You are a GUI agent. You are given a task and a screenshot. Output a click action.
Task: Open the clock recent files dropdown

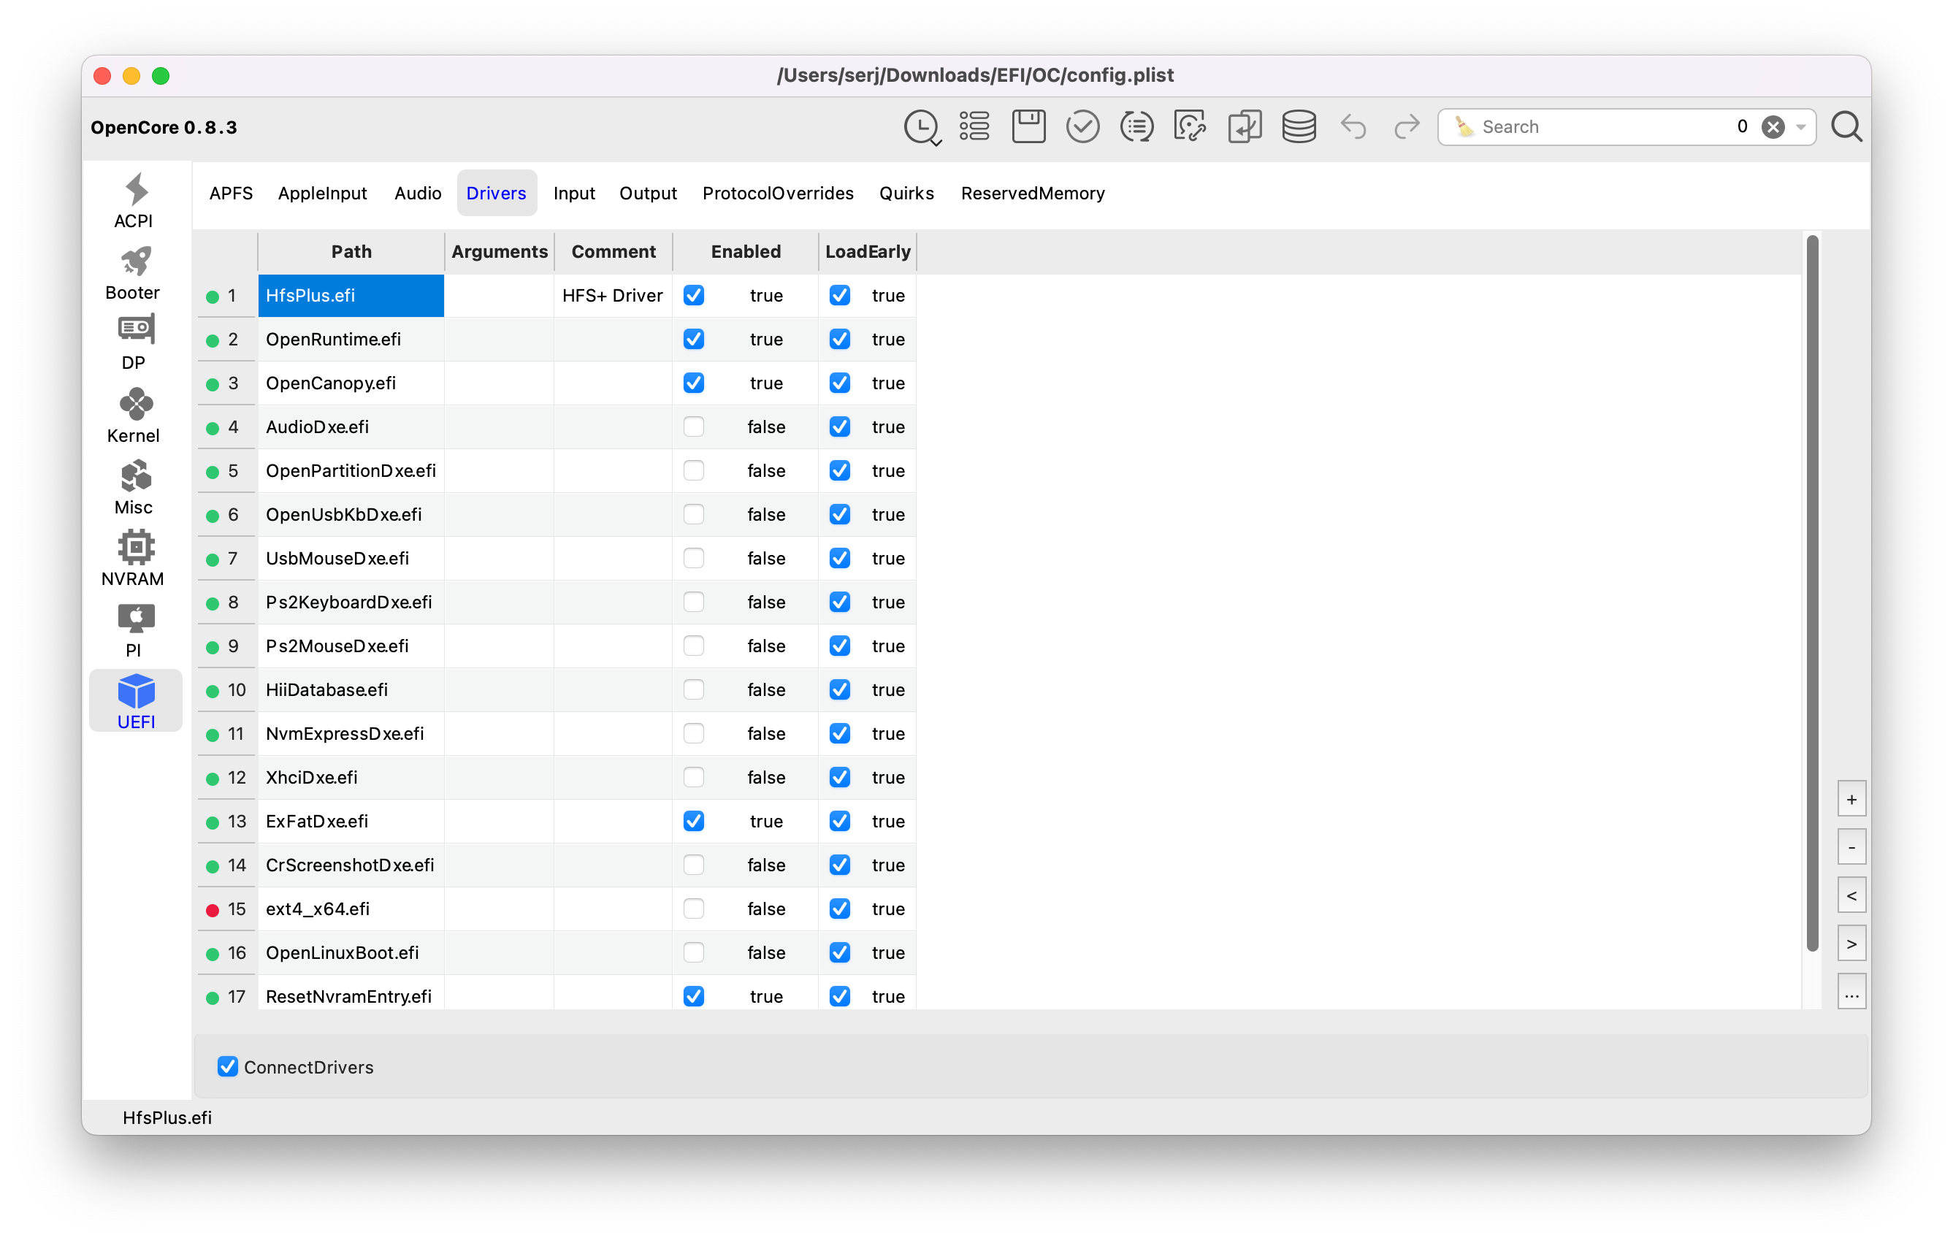pyautogui.click(x=922, y=127)
